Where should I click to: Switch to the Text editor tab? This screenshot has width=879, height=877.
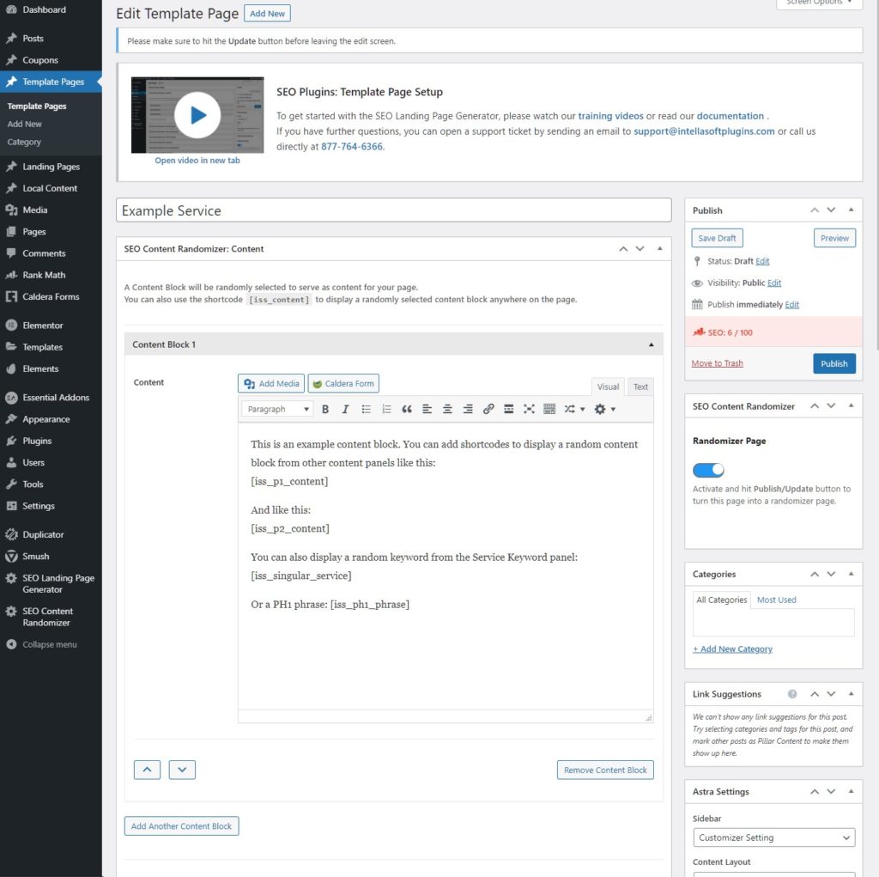(x=640, y=387)
